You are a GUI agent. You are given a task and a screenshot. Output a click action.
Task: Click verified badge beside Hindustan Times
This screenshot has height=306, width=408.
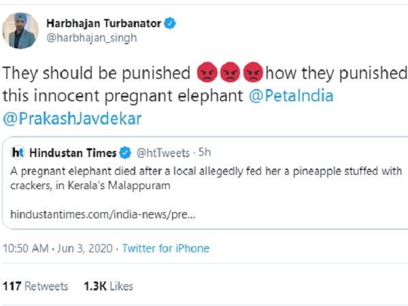coord(126,152)
